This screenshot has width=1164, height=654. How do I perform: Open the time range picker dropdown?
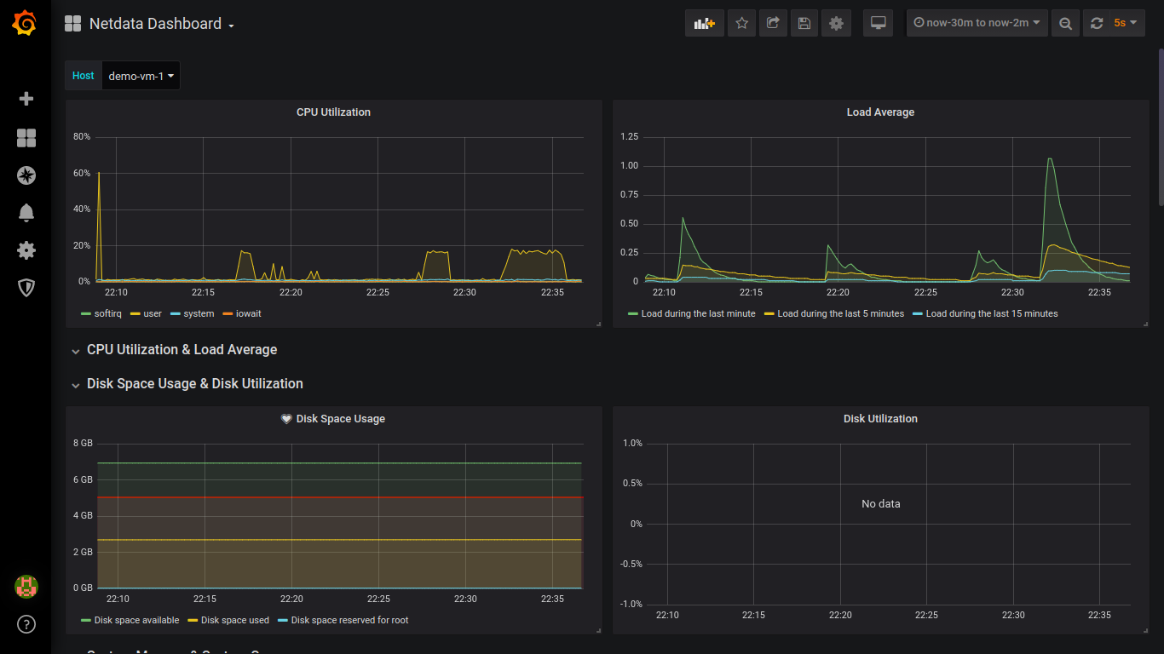click(x=977, y=24)
